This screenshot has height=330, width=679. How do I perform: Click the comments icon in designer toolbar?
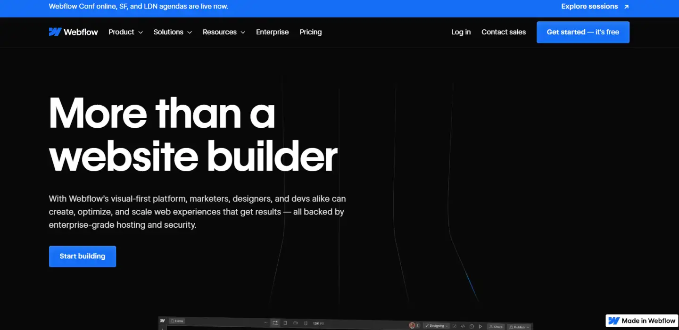[x=472, y=326]
